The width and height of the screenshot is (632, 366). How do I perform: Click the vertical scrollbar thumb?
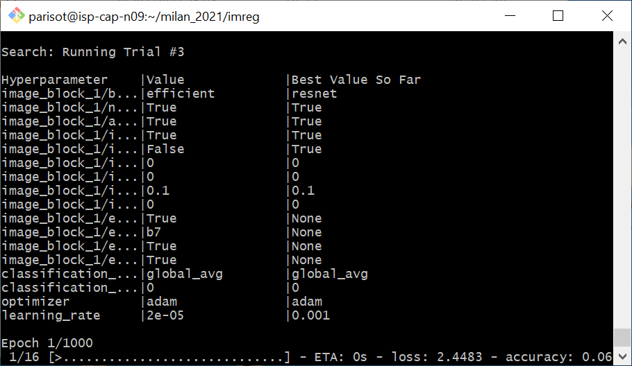point(622,337)
